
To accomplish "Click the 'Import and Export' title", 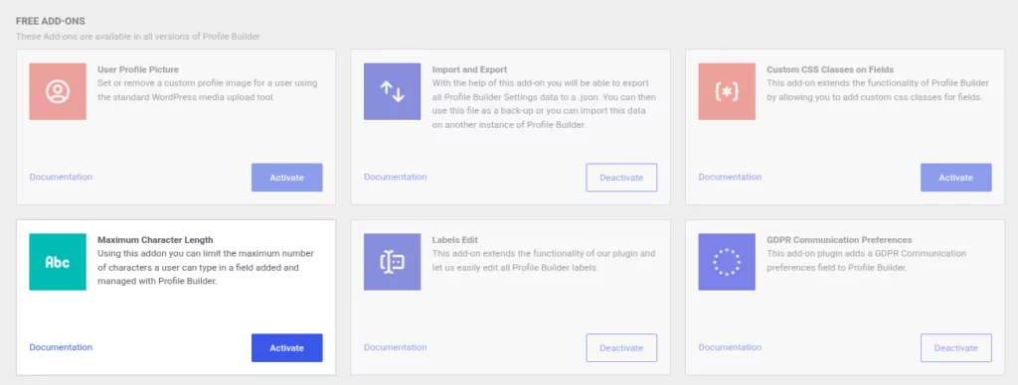I will 470,69.
